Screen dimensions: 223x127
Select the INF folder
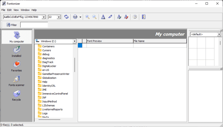point(44,98)
